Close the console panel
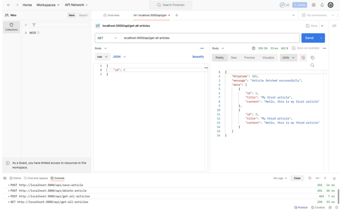This screenshot has height=212, width=341. click(334, 179)
